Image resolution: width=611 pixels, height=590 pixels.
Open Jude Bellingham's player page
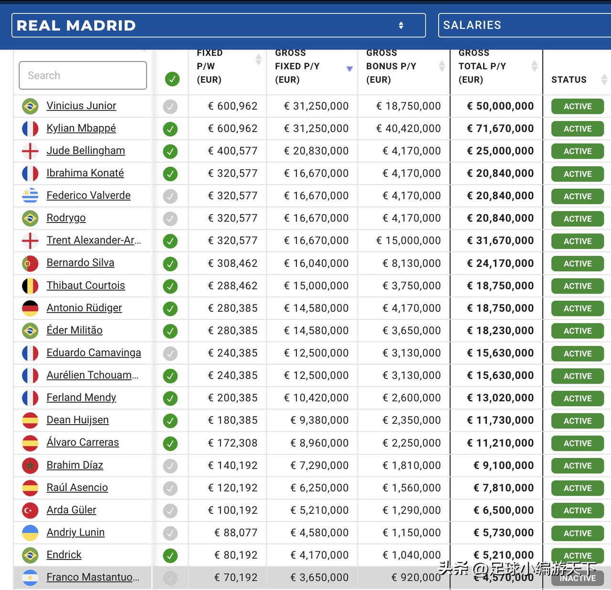[86, 151]
